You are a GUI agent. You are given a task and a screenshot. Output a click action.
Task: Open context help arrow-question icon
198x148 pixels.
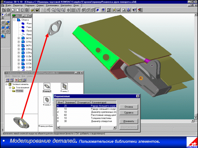pyautogui.click(x=134, y=10)
